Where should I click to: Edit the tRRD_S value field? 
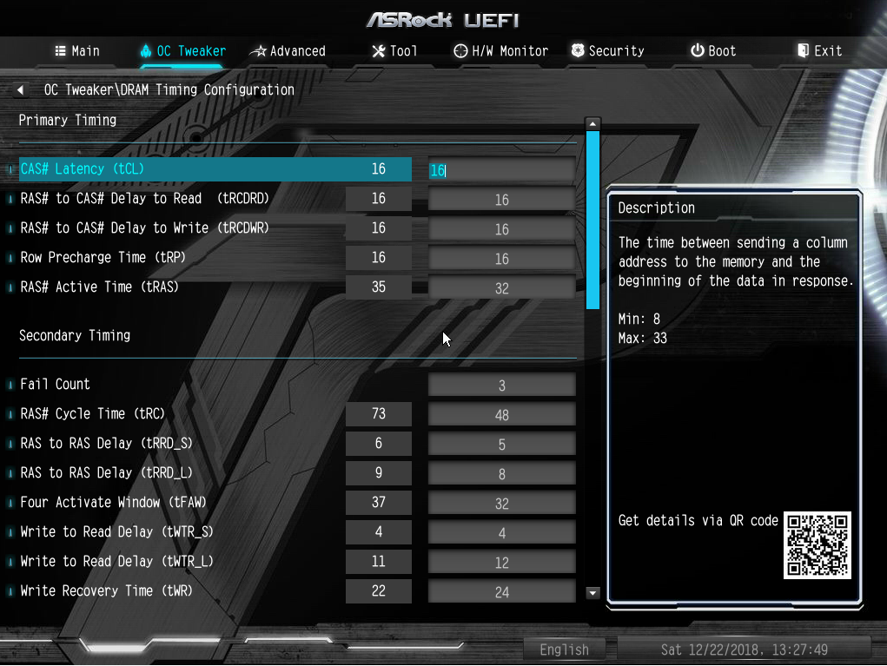pyautogui.click(x=502, y=444)
